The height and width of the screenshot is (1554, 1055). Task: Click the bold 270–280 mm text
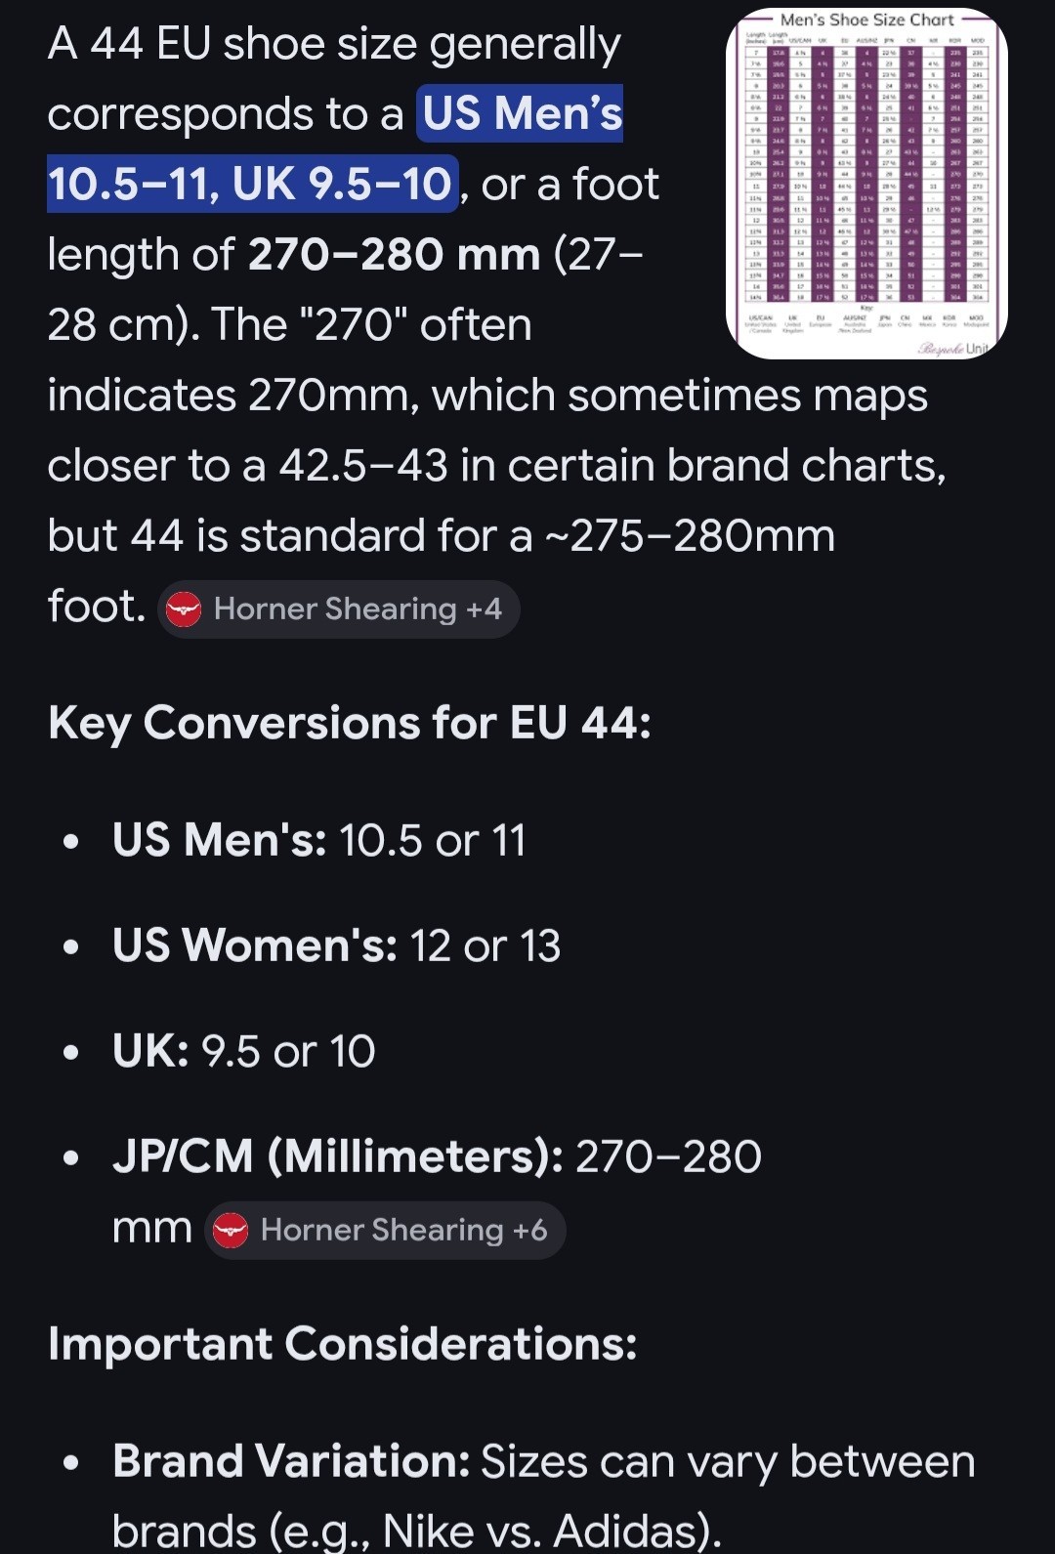[395, 255]
